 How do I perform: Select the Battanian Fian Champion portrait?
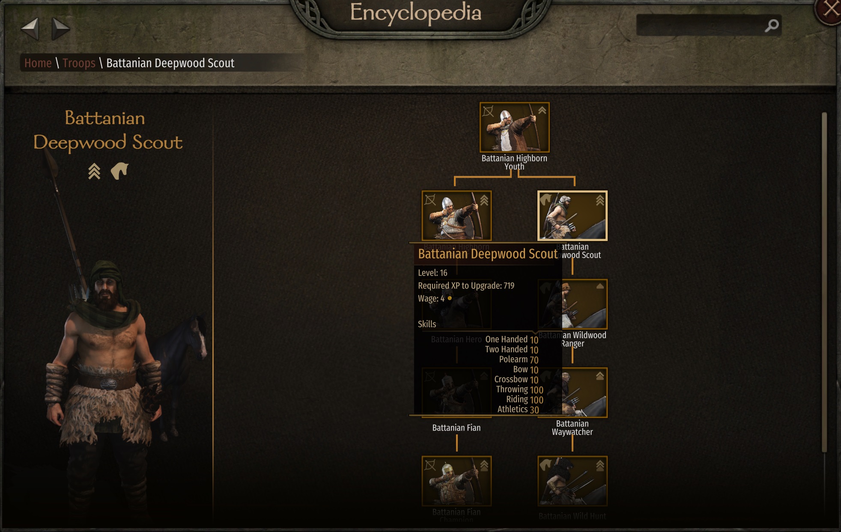(x=456, y=481)
